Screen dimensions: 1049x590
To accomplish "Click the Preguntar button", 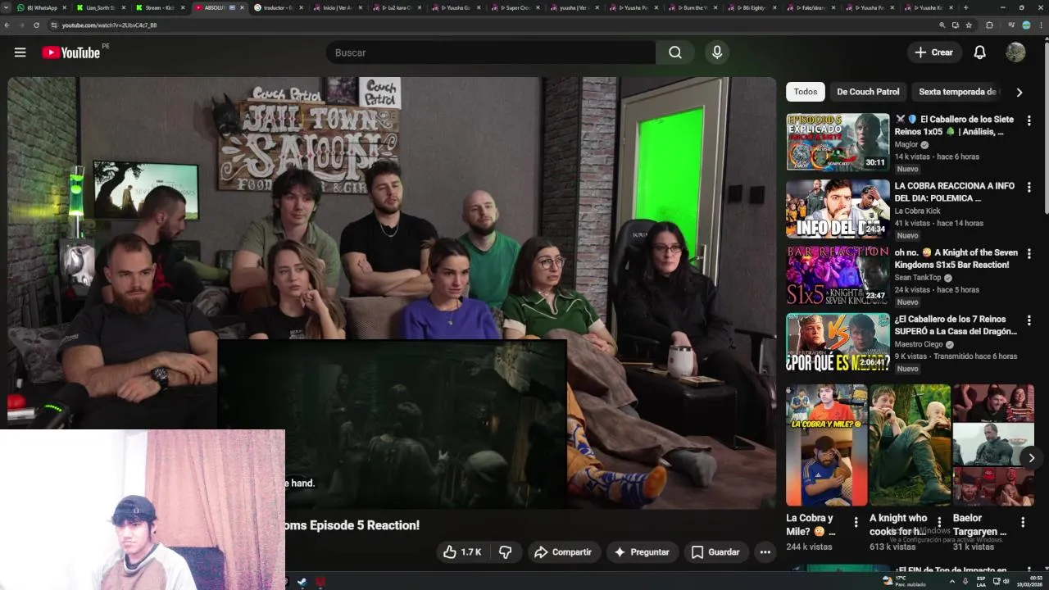I will click(x=642, y=552).
